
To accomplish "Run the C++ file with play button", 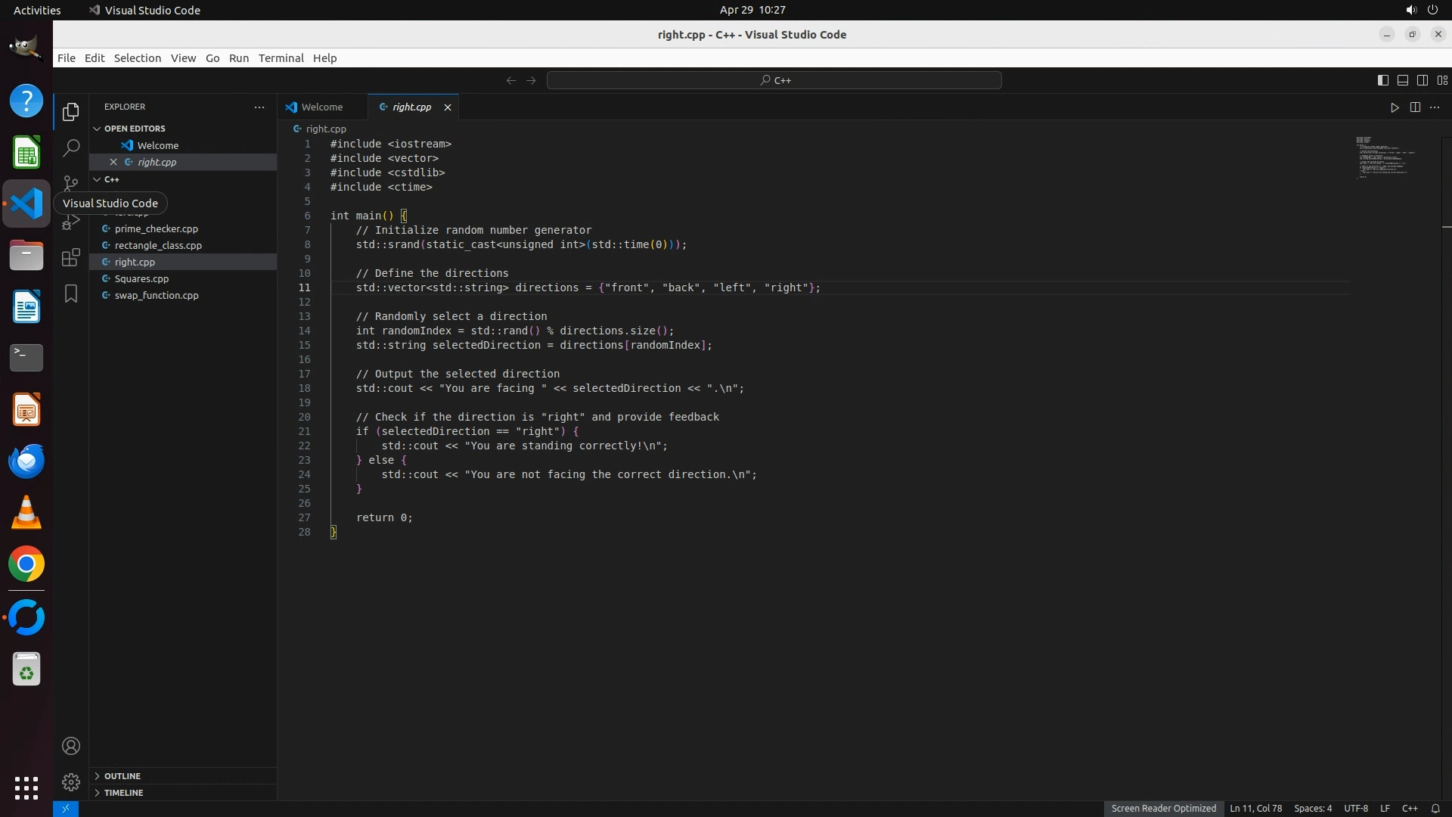I will [1395, 107].
